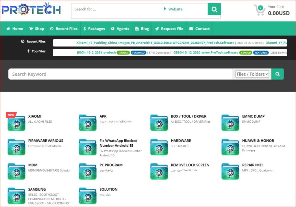Open the Xiaomi_17_Pudding_China_Images recent file link
Viewport: 296px width, 207px height.
(x=155, y=43)
